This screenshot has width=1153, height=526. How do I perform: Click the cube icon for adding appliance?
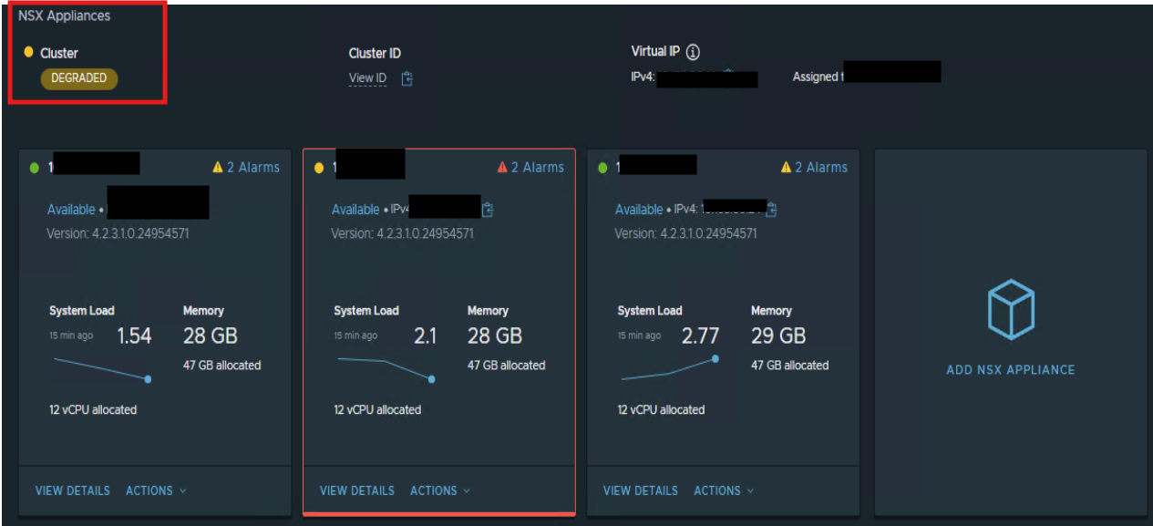coord(1011,310)
